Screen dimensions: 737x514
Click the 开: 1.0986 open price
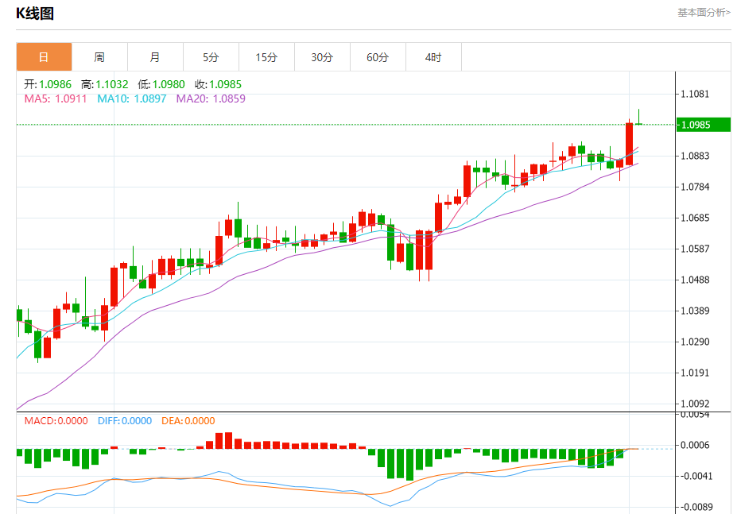48,84
